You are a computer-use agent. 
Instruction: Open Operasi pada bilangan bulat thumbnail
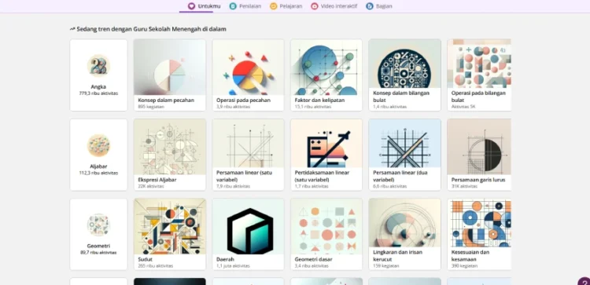[x=479, y=64]
